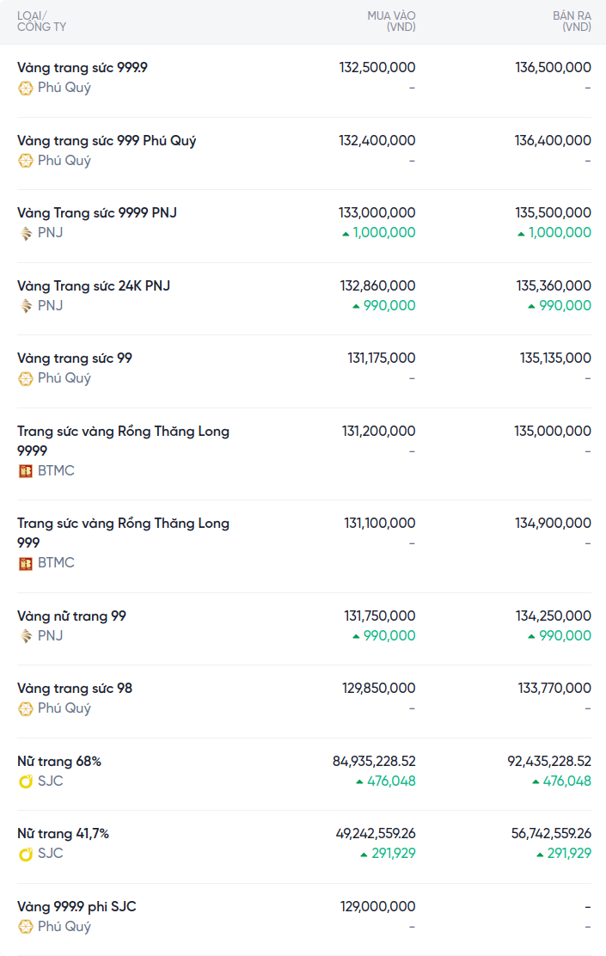Click SJC logo under Nữ trang 41,7%
This screenshot has height=956, width=606.
(26, 854)
